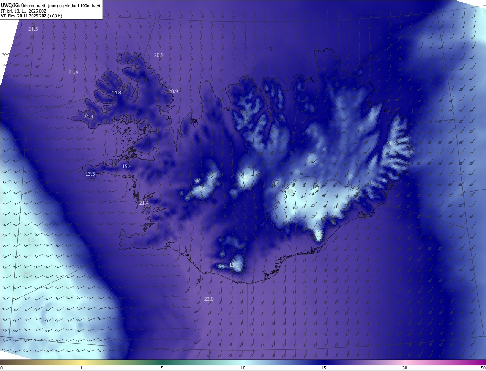Click the 1 tick on the colour scale
This screenshot has height=371, width=486.
click(x=81, y=368)
